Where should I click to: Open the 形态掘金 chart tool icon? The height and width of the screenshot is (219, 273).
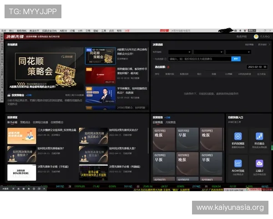[259, 136]
